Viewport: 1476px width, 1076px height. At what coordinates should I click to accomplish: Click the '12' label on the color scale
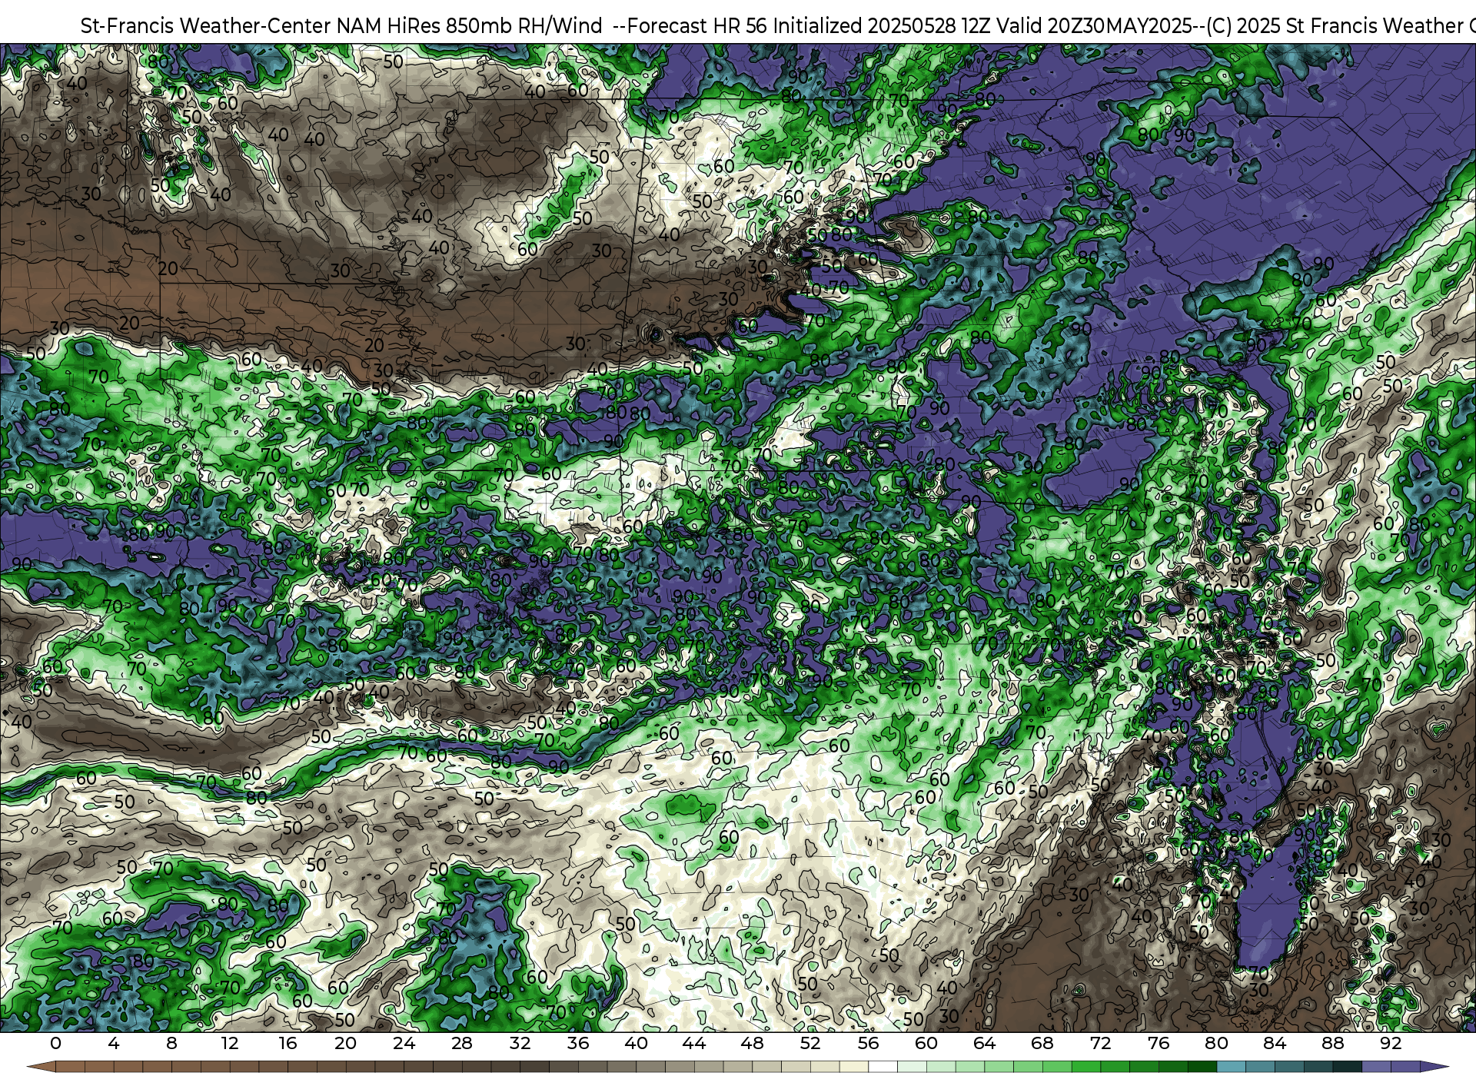click(229, 1043)
